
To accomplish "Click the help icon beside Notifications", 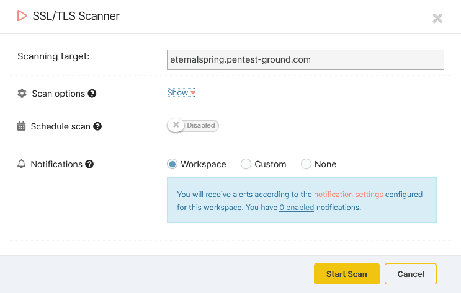I will (89, 164).
